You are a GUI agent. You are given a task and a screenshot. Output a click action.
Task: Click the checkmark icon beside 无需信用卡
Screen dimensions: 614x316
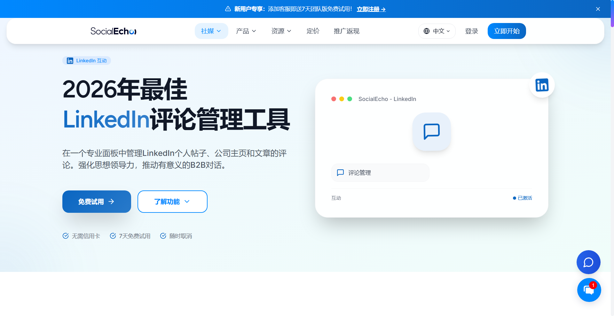[66, 236]
